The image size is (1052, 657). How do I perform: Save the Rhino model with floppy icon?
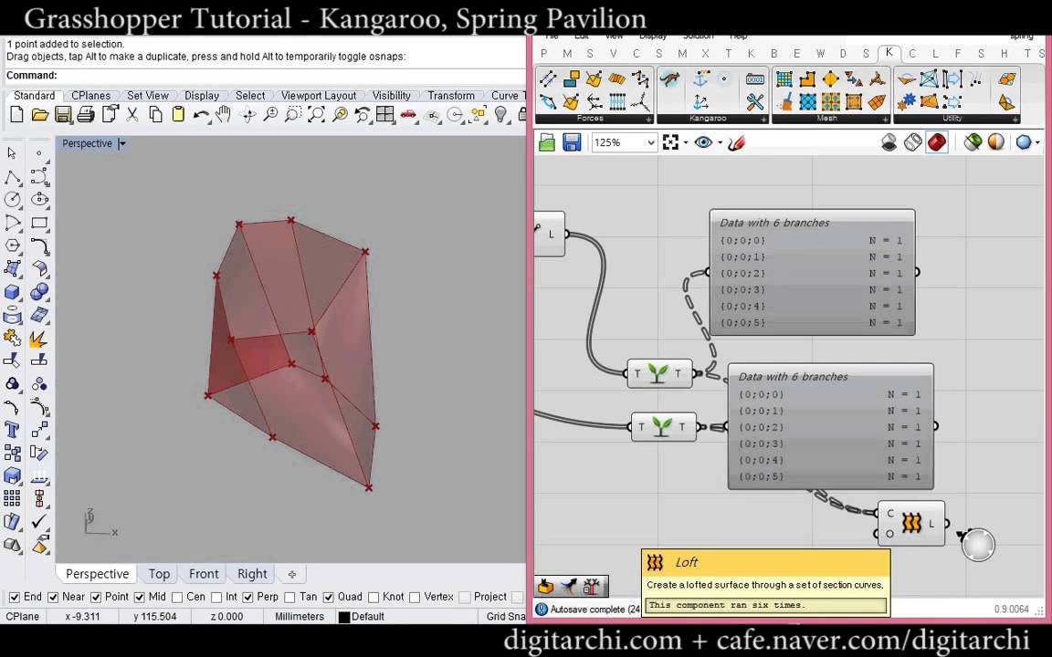(x=63, y=115)
